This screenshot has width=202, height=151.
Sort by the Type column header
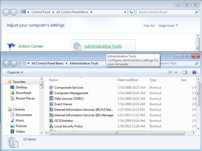point(153,80)
